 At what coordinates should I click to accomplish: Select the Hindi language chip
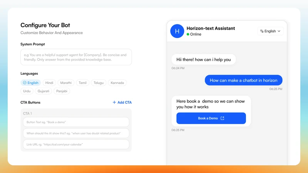49,83
